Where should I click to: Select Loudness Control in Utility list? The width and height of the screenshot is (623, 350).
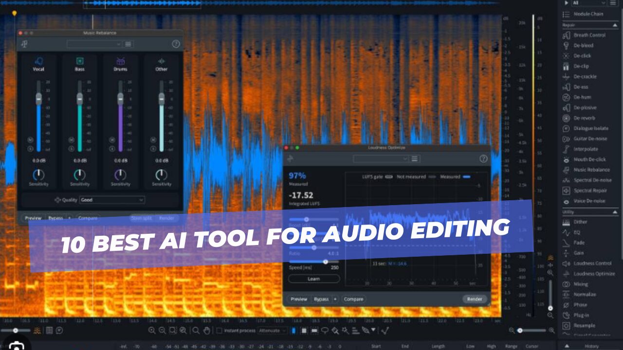coord(587,263)
